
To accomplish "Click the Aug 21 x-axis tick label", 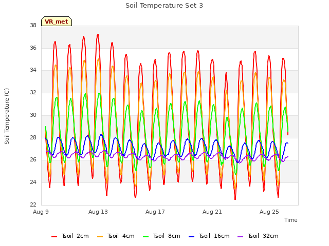I will pos(212,212).
